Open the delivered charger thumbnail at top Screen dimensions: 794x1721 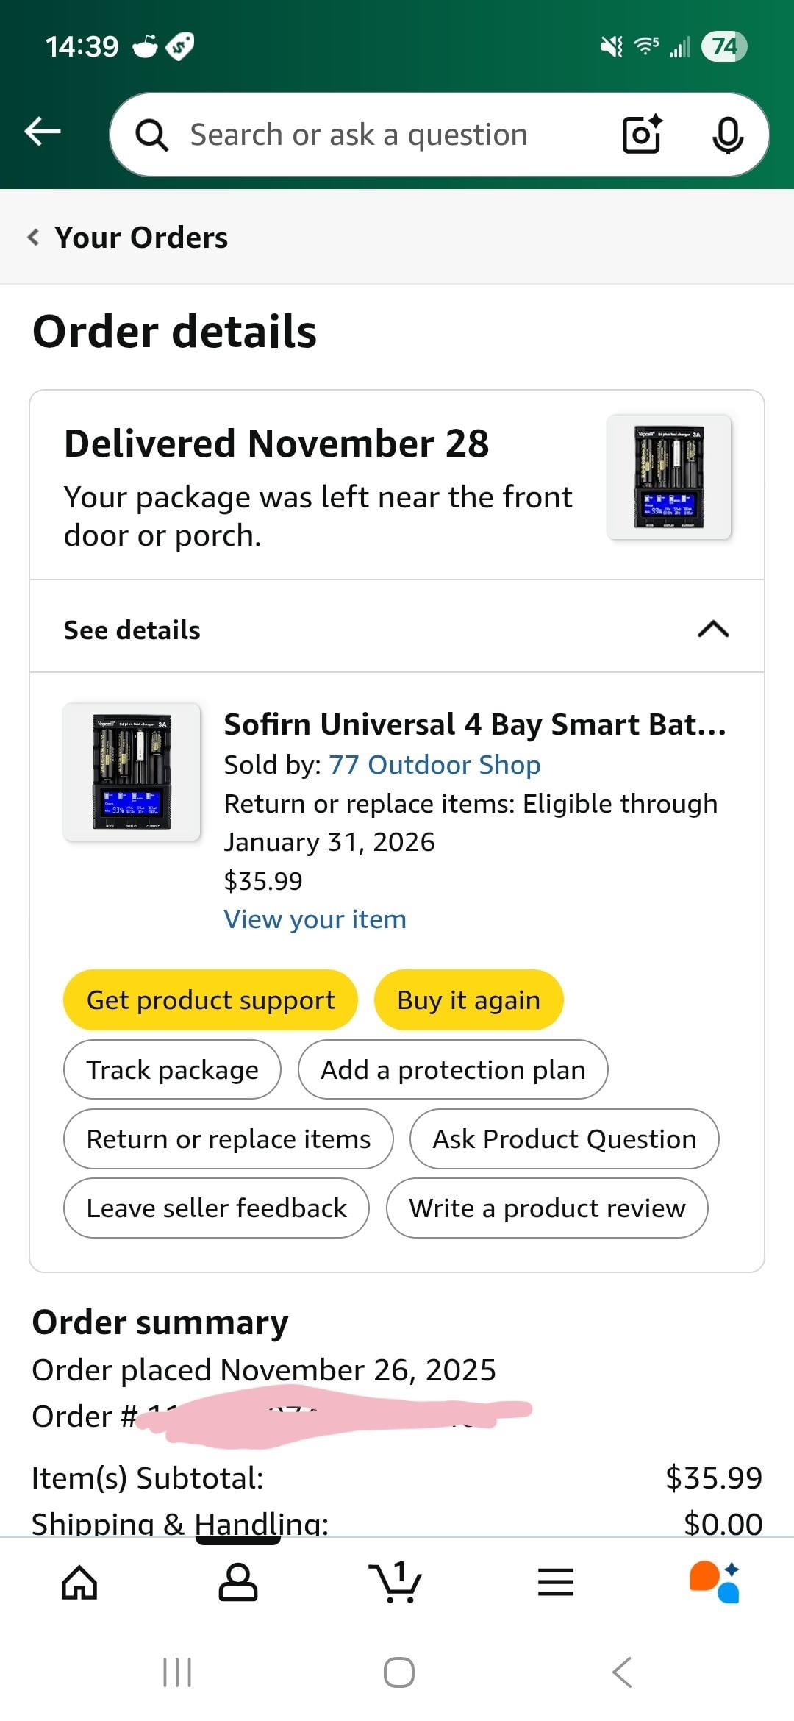point(669,477)
